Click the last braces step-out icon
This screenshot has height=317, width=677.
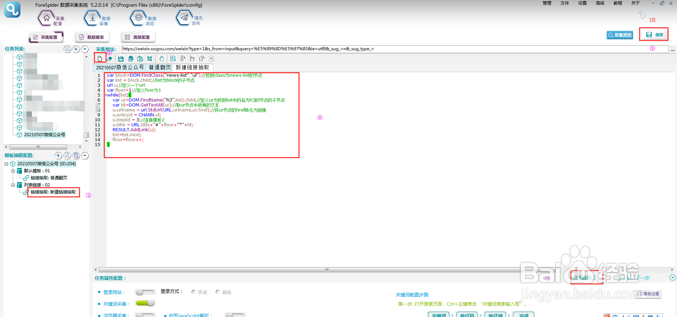[201, 59]
